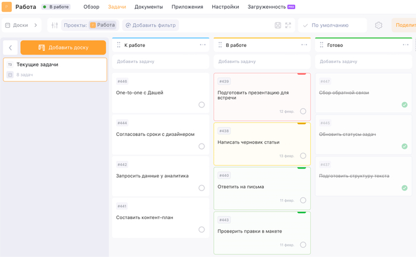Collapse the boards sidebar with the left chevron
416x257 pixels.
pyautogui.click(x=10, y=47)
